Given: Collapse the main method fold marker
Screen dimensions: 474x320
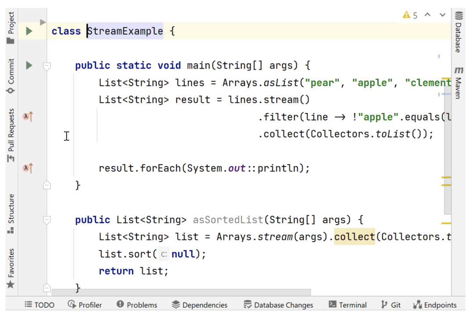Looking at the screenshot, I should coord(47,66).
